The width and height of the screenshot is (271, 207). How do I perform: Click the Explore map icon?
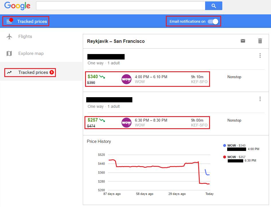9,53
